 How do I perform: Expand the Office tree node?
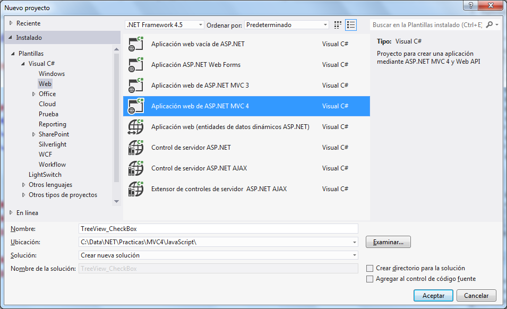coord(33,94)
